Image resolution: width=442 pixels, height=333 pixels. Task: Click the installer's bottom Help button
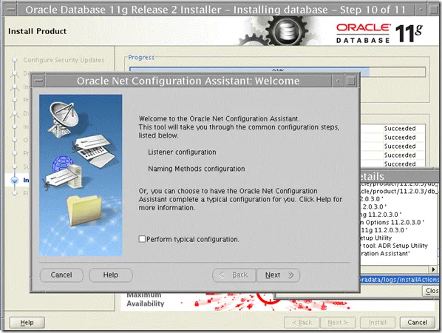(x=27, y=323)
